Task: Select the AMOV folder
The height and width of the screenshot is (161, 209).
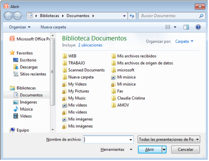Action: 120,105
